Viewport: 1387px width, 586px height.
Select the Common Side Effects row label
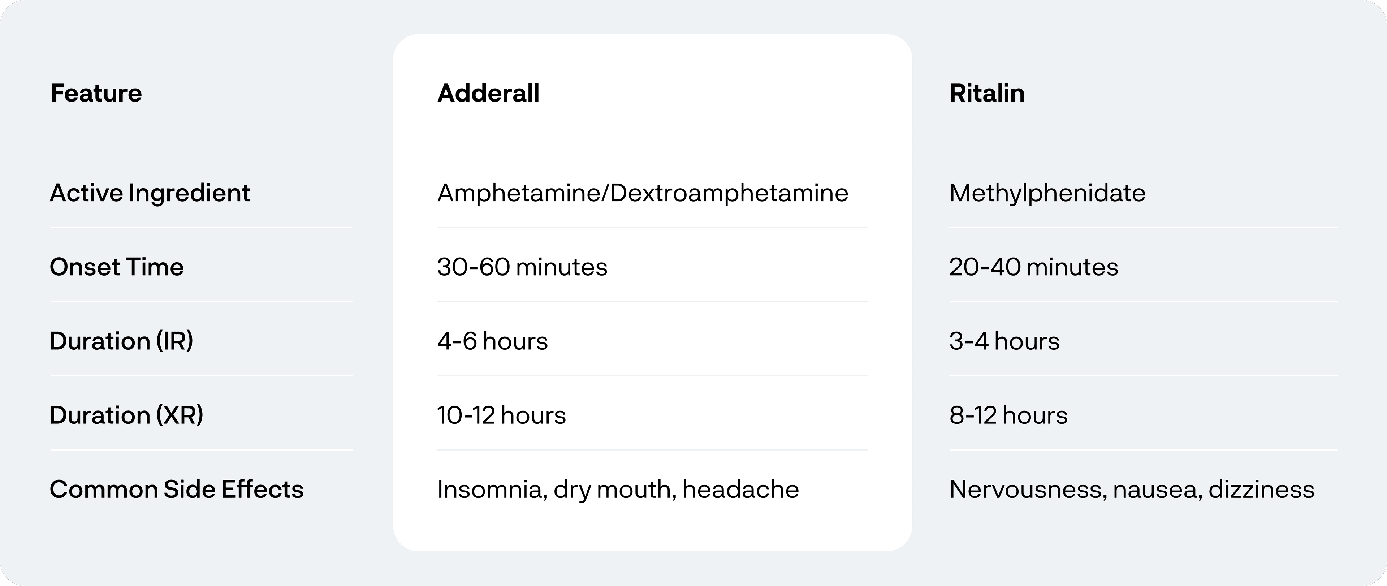[177, 490]
